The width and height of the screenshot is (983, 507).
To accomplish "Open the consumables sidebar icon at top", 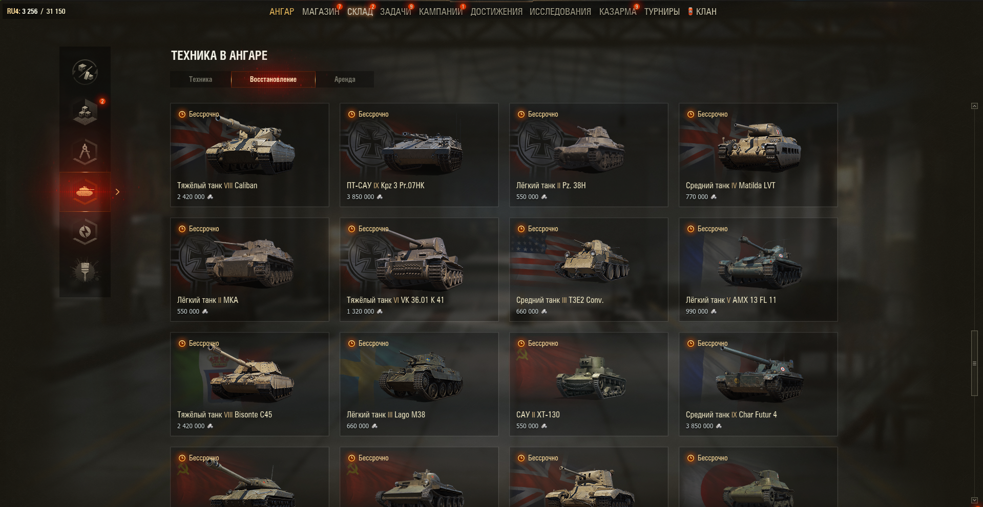I will (85, 71).
